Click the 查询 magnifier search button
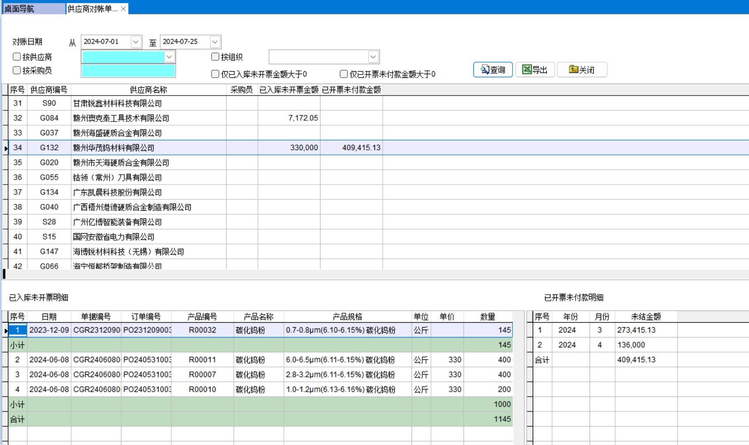Image resolution: width=749 pixels, height=445 pixels. coord(493,70)
